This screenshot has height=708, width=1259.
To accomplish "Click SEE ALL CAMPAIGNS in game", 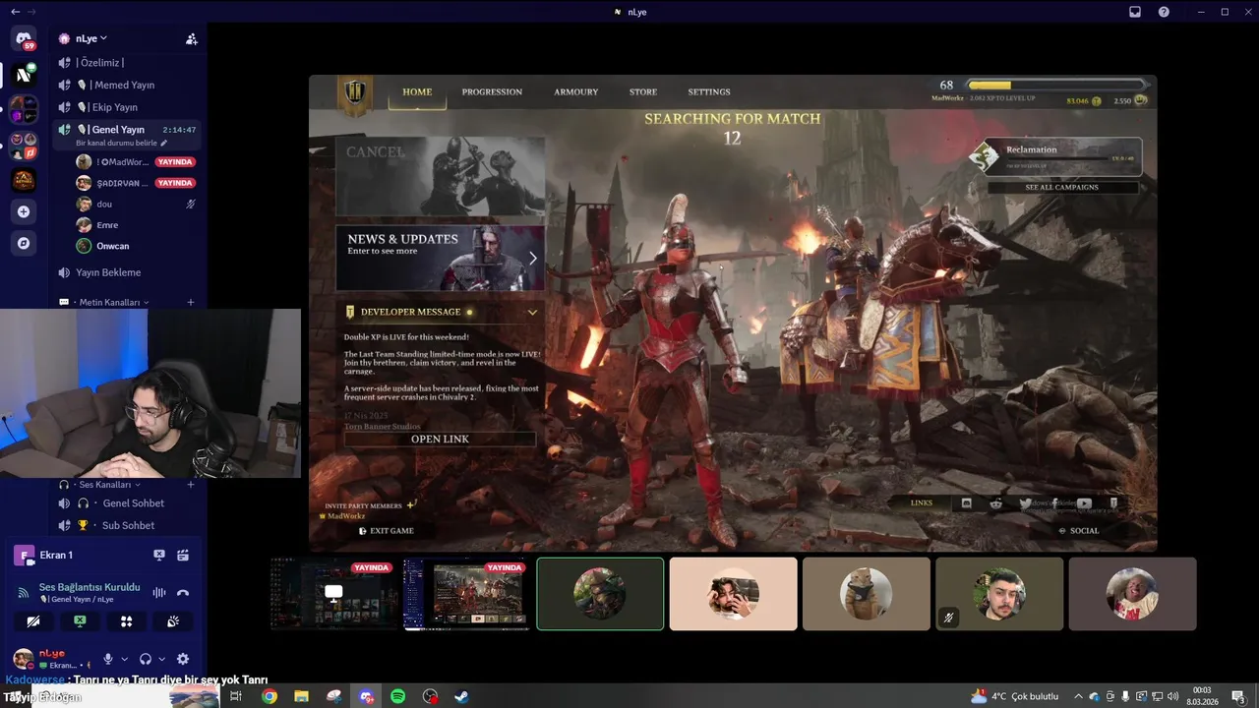I will coord(1062,187).
